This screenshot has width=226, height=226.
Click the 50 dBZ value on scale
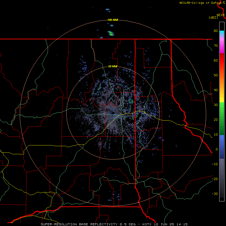216,75
